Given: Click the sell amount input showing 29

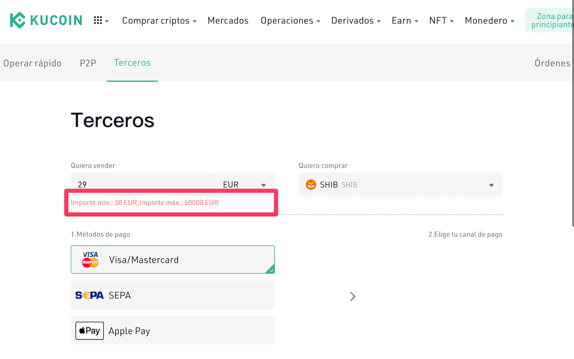Looking at the screenshot, I should coord(143,185).
